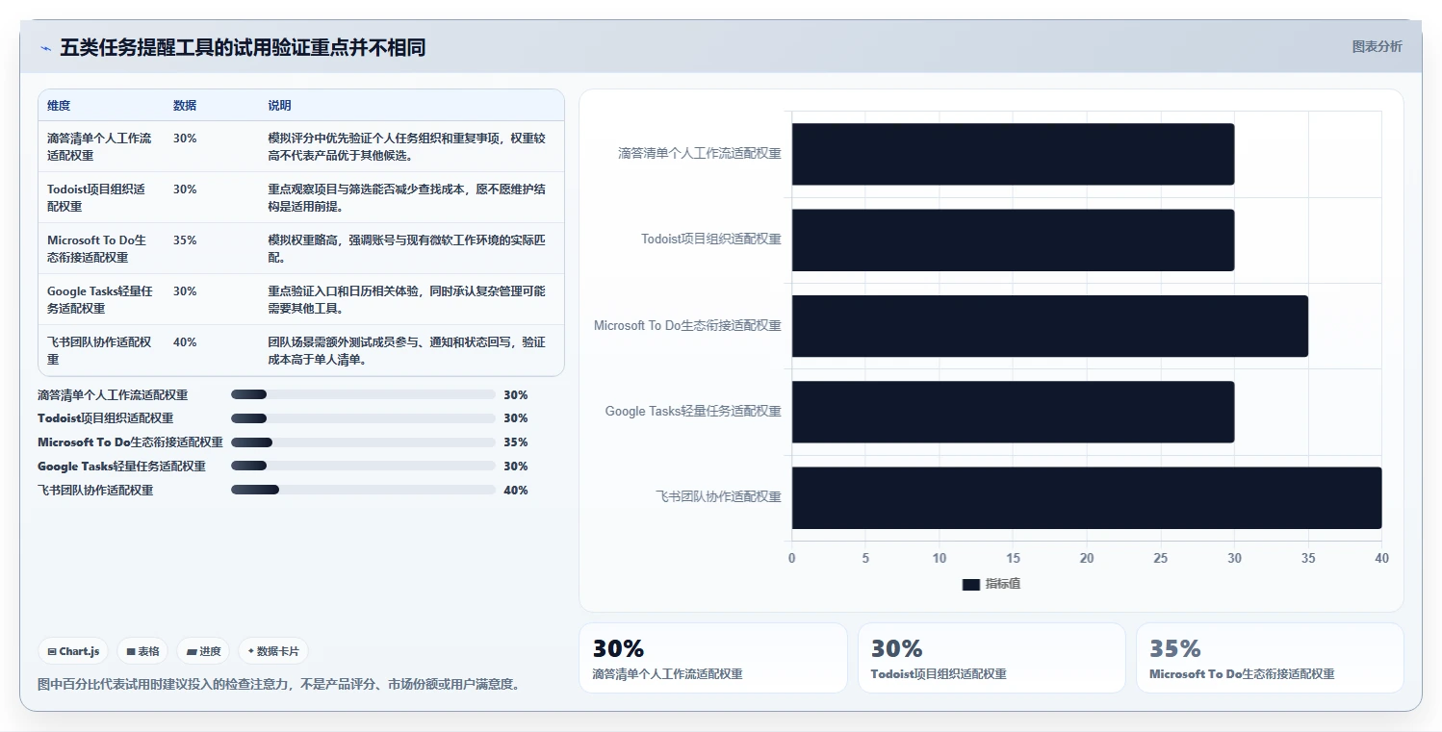Click the chart bar for Google Tasks轻量任务适配权重

tap(1013, 412)
